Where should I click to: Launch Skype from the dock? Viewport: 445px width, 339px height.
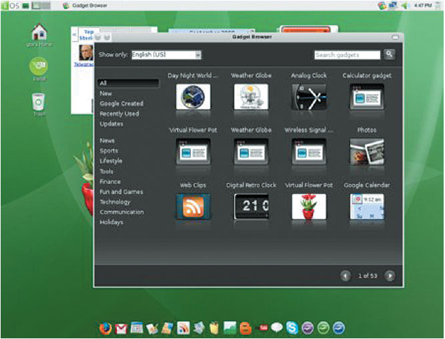point(292,328)
